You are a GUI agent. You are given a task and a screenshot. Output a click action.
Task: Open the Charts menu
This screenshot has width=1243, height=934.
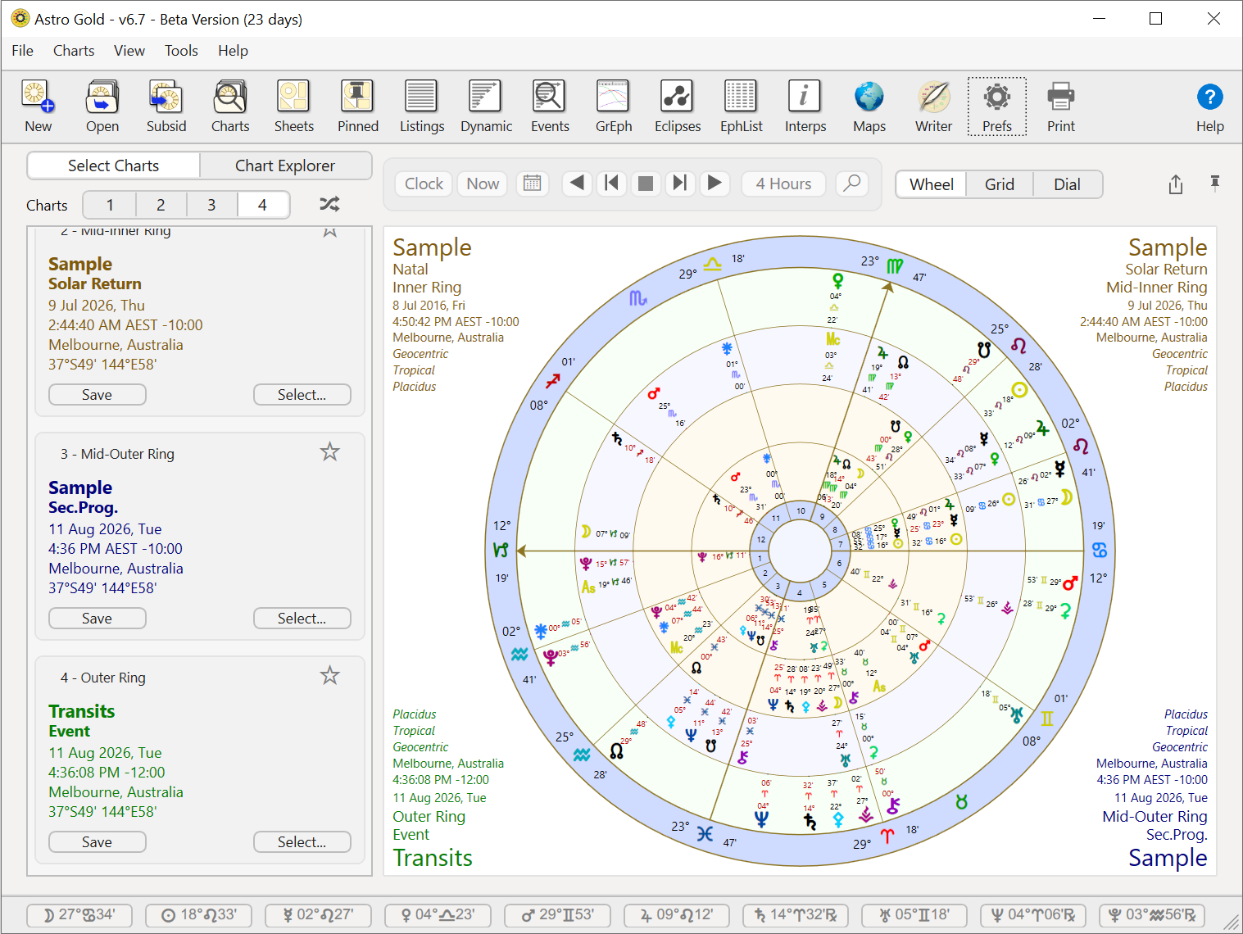coord(74,51)
